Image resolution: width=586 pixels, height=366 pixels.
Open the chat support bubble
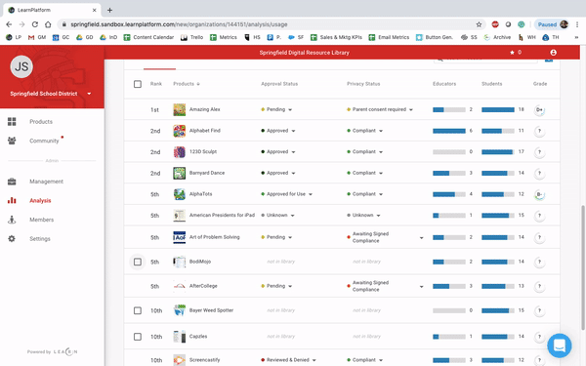tap(560, 346)
